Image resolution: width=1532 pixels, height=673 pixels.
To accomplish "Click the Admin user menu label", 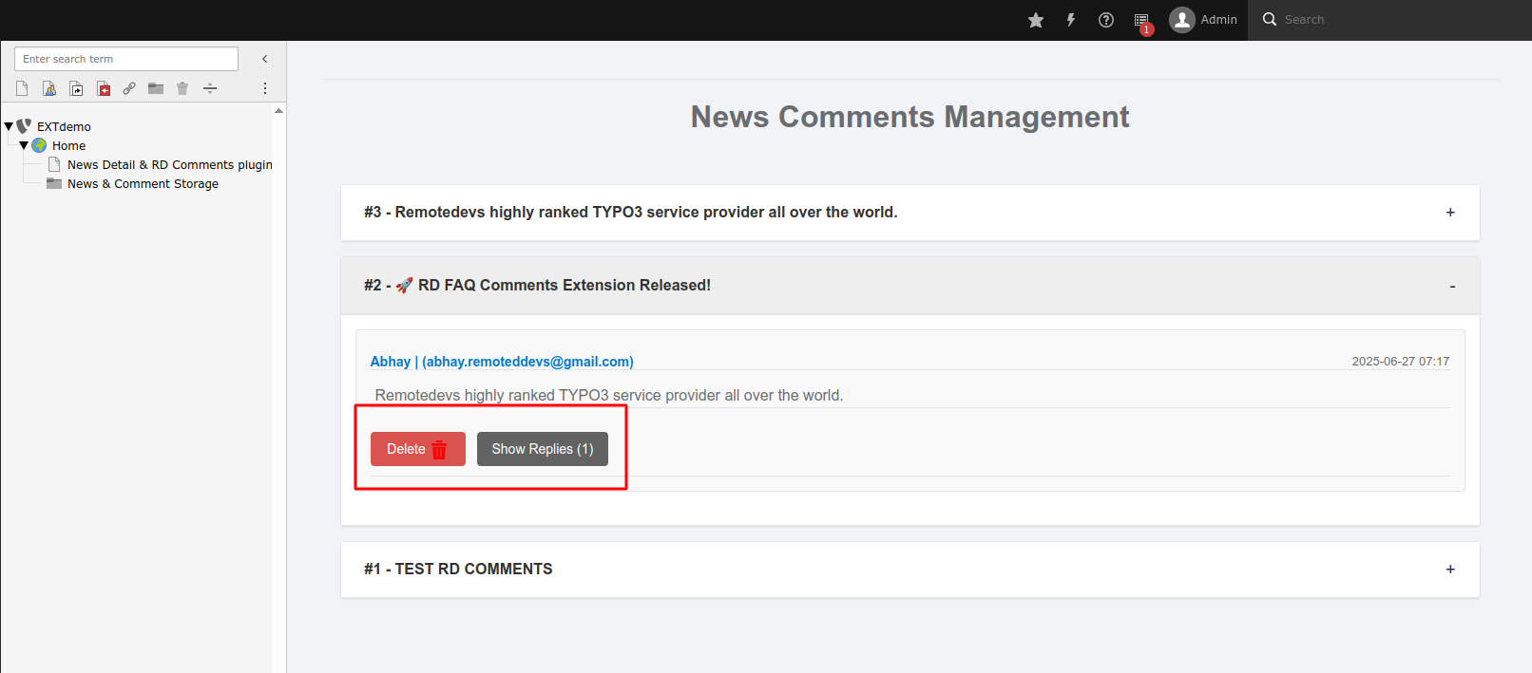I will [x=1218, y=20].
